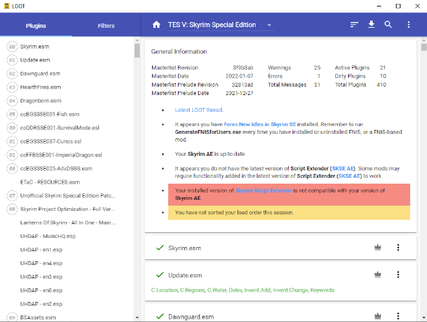427x322 pixels.
Task: Open the Latest LOOT thread link
Action: [x=198, y=110]
